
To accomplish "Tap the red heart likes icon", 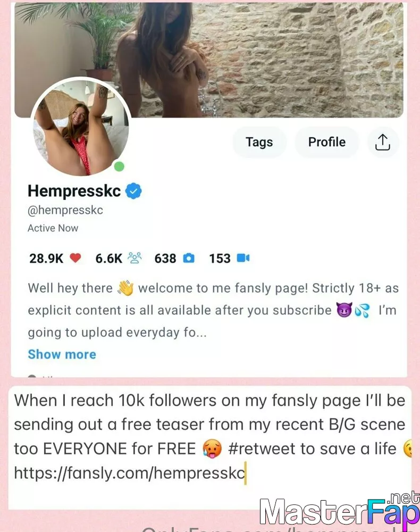I will [75, 258].
